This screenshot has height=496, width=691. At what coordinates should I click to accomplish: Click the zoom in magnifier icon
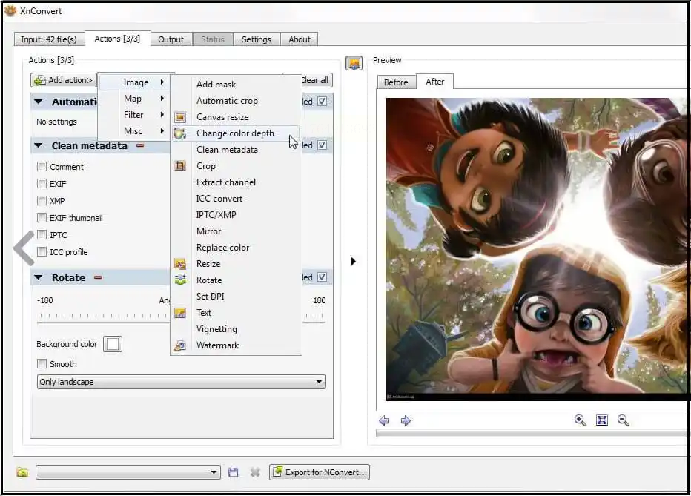580,420
